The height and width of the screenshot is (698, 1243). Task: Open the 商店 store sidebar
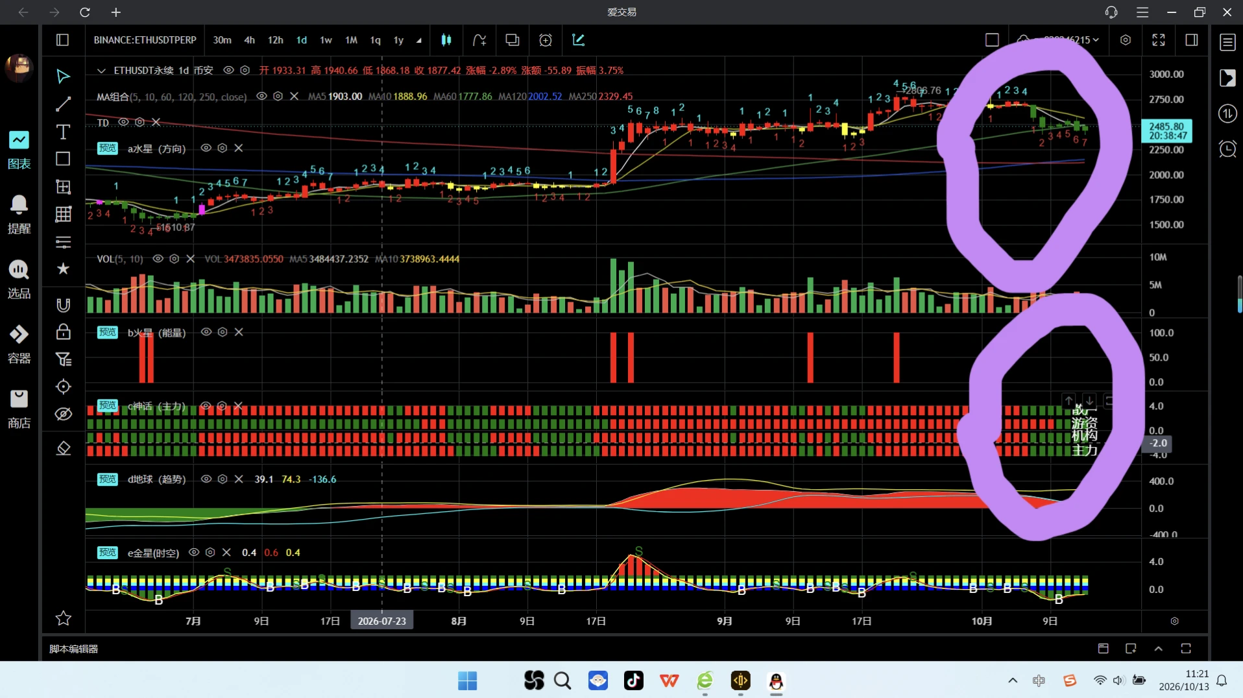coord(19,409)
